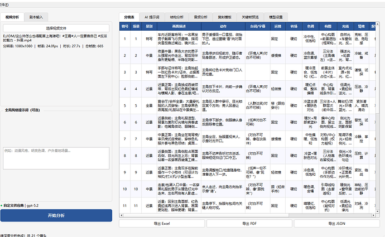Viewport: 385px width, 237px height.
Task: Open the 音频分析 tab
Action: [x=201, y=17]
